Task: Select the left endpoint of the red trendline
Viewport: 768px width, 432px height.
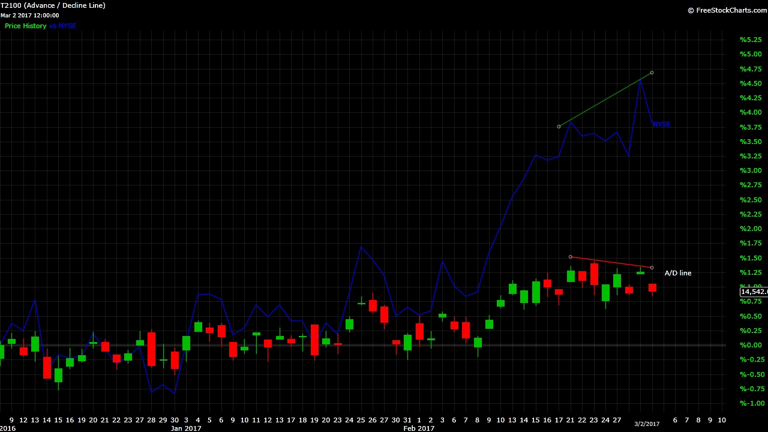Action: 570,257
